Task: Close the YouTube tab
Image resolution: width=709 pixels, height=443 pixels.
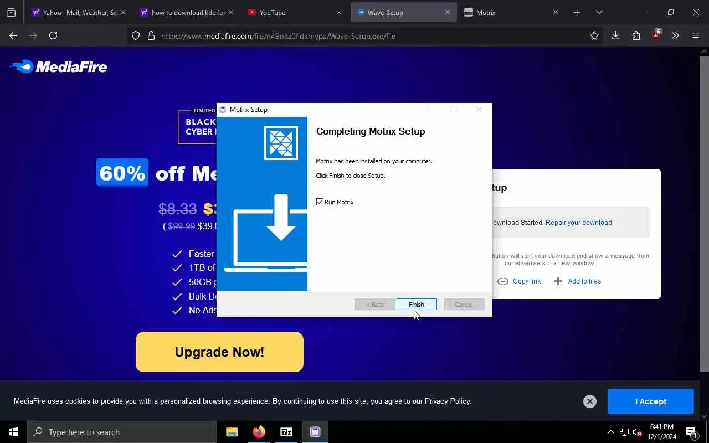Action: tap(339, 12)
